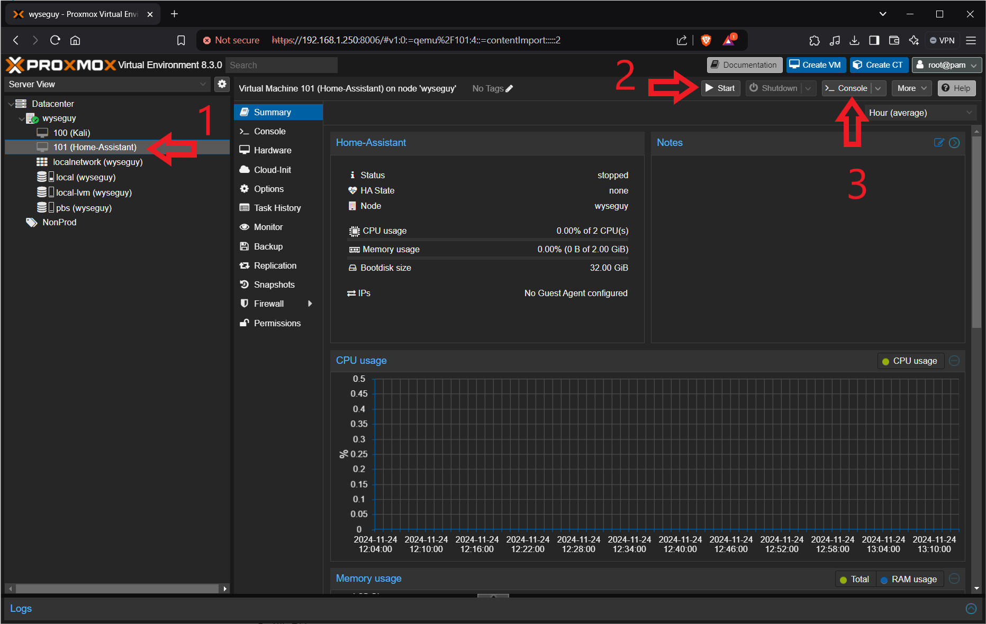This screenshot has width=986, height=624.
Task: Click Create CT button
Action: coord(879,65)
